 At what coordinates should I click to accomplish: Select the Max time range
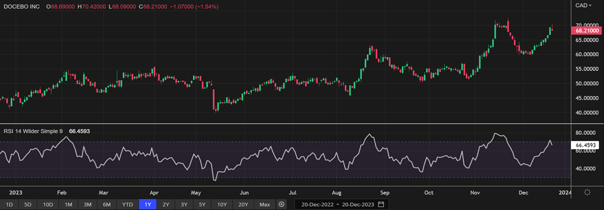265,205
